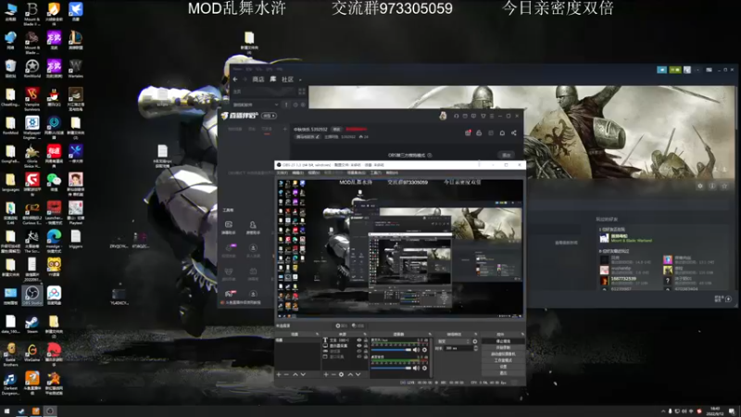Adjust the transition duration stepper arrows
Image resolution: width=741 pixels, height=417 pixels.
(x=475, y=348)
